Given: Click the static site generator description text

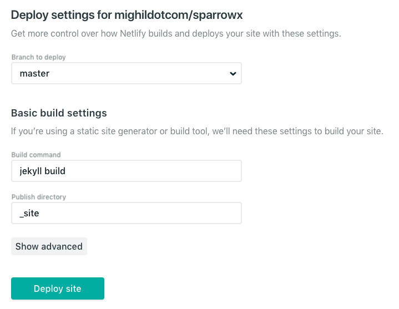Looking at the screenshot, I should point(197,131).
